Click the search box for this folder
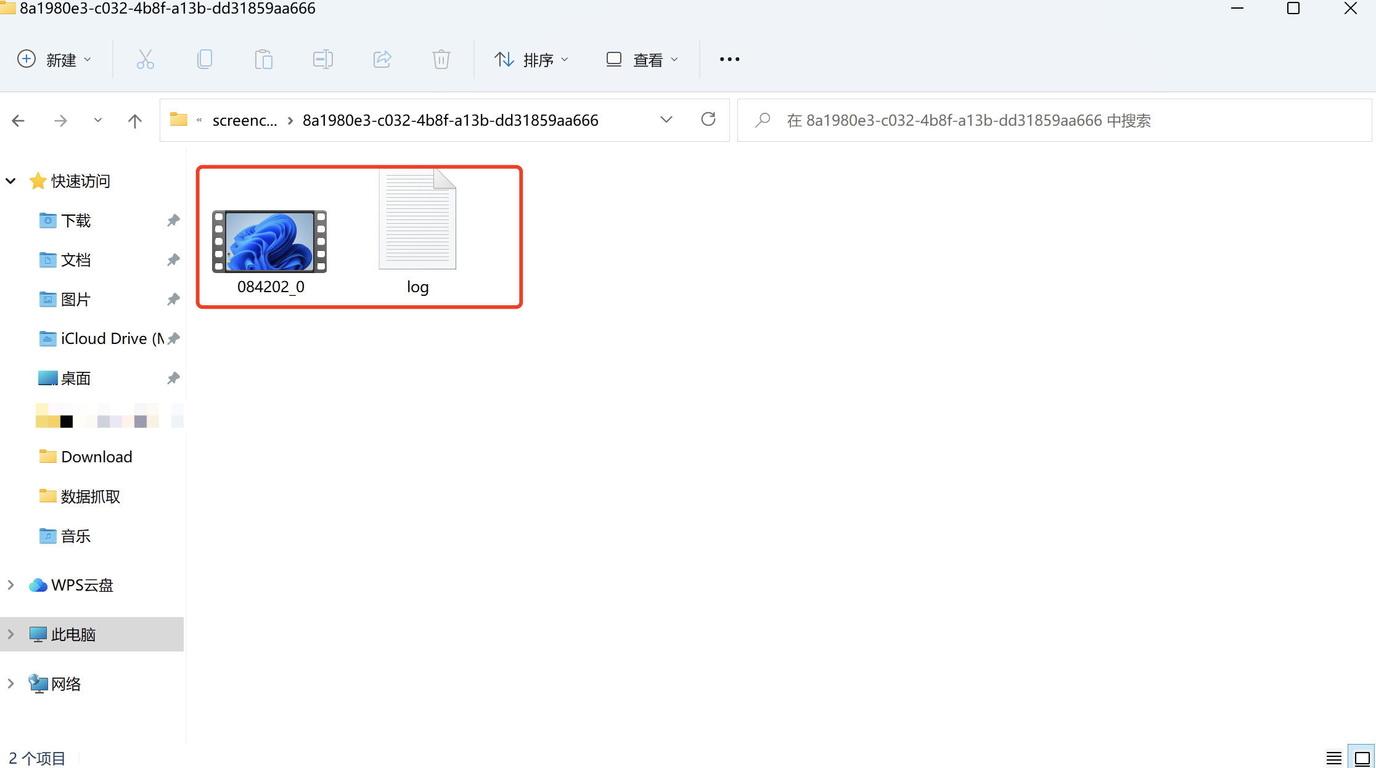 coord(1054,120)
